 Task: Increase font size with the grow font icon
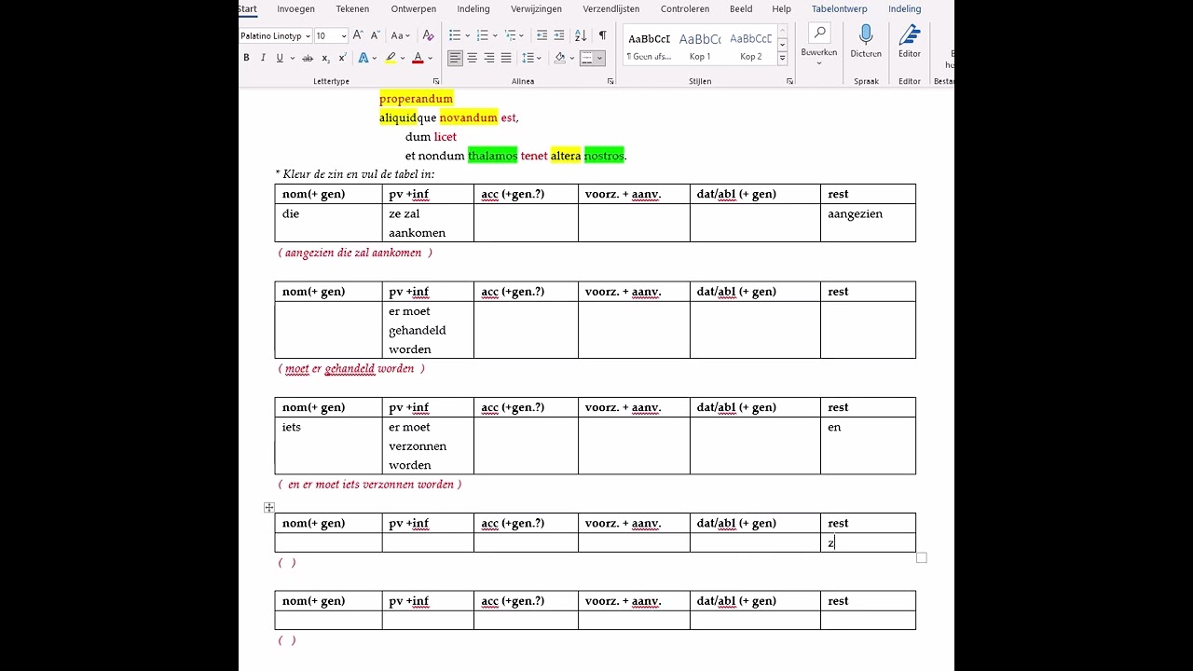click(x=358, y=35)
